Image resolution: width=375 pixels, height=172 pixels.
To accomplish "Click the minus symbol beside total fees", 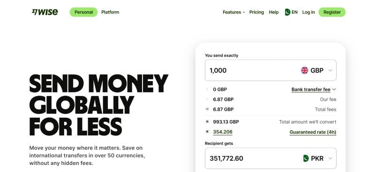I will pyautogui.click(x=207, y=109).
